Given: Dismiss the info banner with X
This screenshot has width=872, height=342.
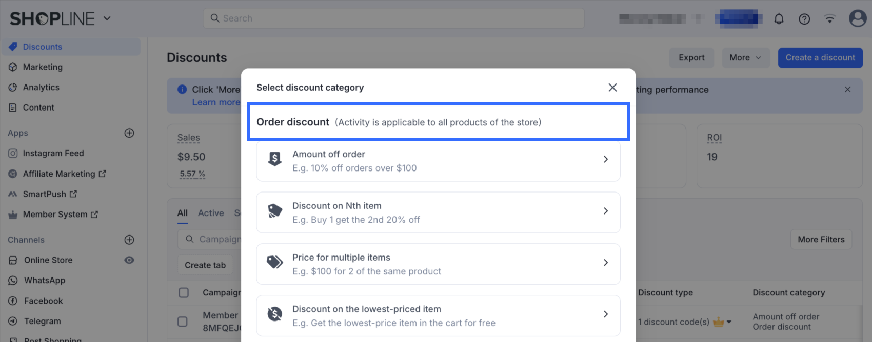Looking at the screenshot, I should [x=847, y=90].
